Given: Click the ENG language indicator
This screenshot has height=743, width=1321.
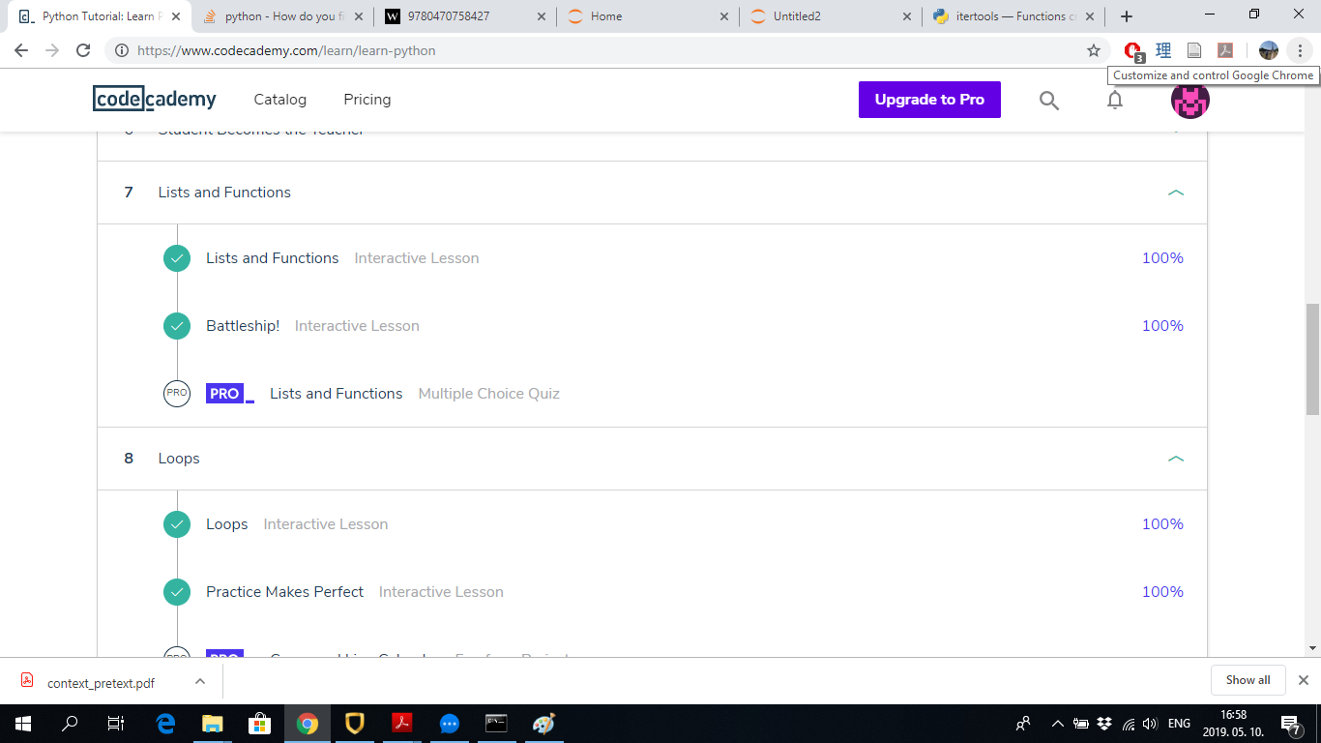Looking at the screenshot, I should coord(1179,724).
